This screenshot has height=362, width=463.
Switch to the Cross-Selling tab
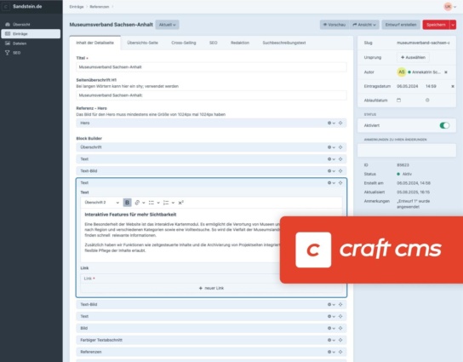tap(184, 43)
